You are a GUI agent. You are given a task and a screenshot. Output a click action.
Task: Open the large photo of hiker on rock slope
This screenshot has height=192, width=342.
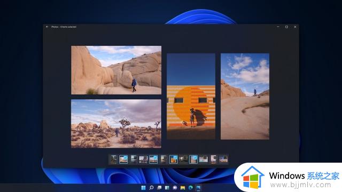[x=245, y=96]
